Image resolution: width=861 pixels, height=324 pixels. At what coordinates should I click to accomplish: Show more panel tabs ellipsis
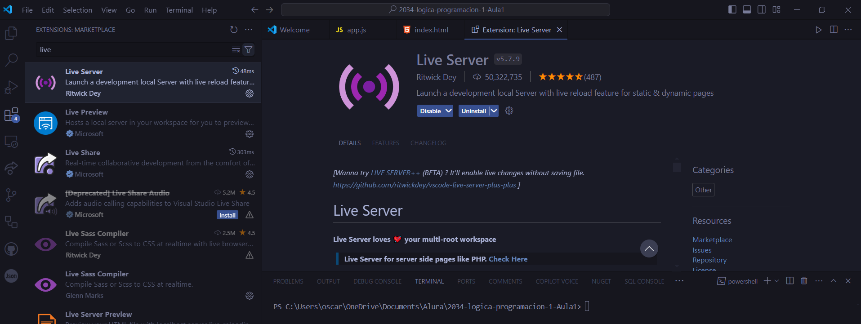click(679, 281)
